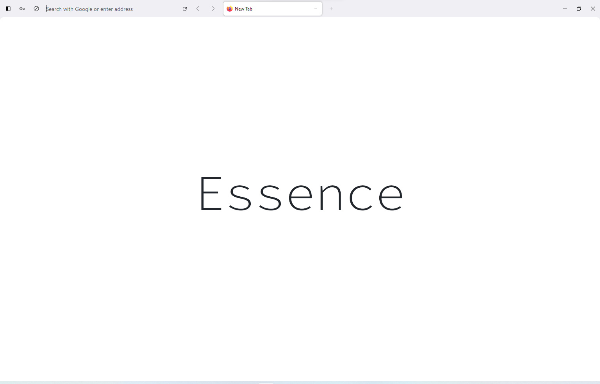
Task: Open a new tab with the plus icon
Action: coord(331,9)
